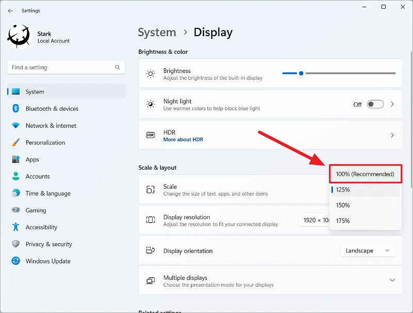Click the Windows Update sync icon
This screenshot has width=413, height=313.
[16, 261]
